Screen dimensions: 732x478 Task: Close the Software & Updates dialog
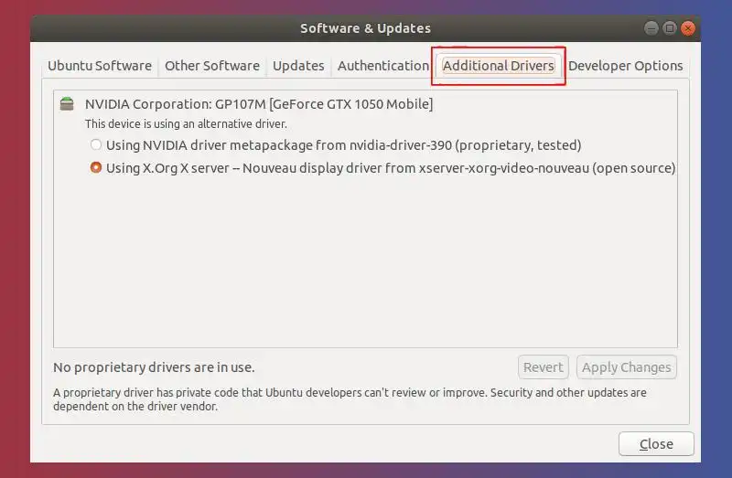point(656,443)
